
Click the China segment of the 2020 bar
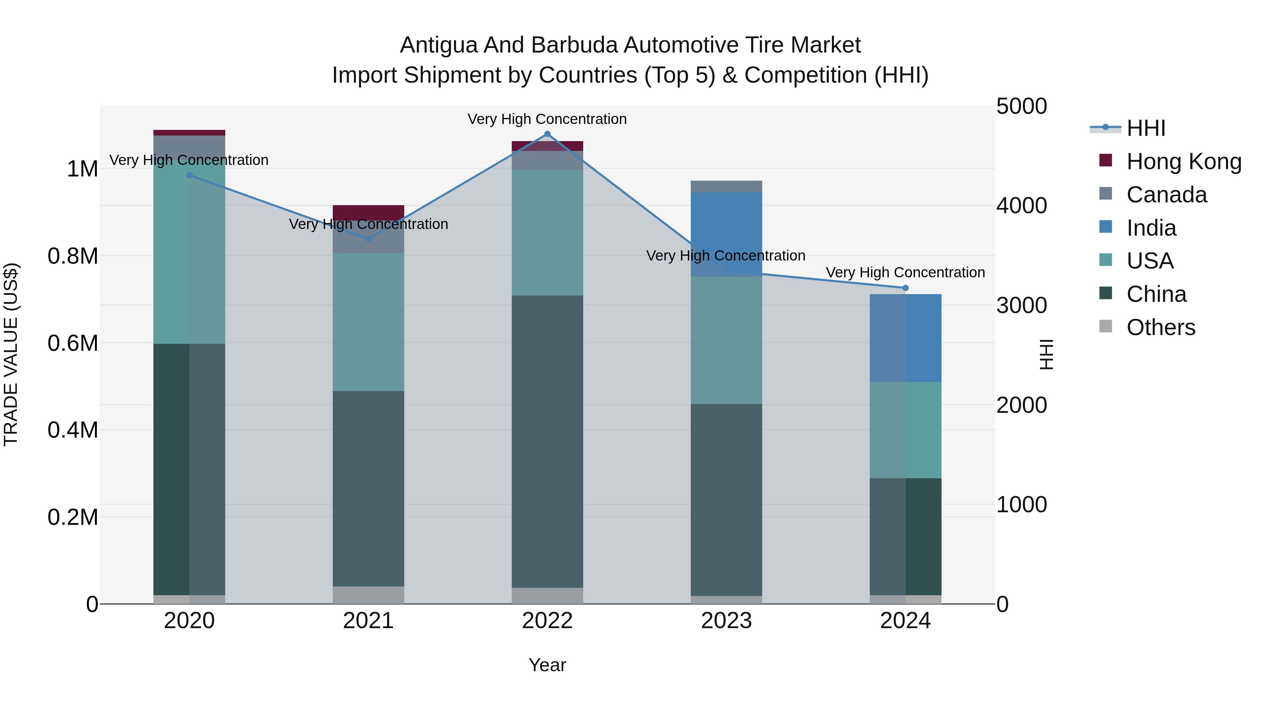190,470
